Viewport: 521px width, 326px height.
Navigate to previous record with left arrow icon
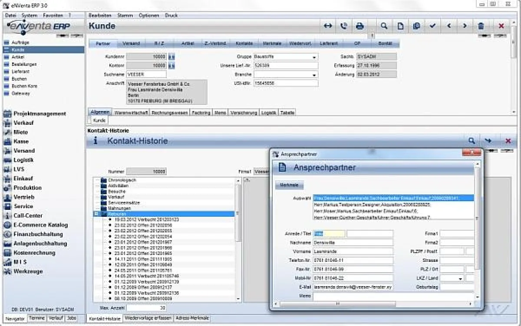click(x=449, y=26)
